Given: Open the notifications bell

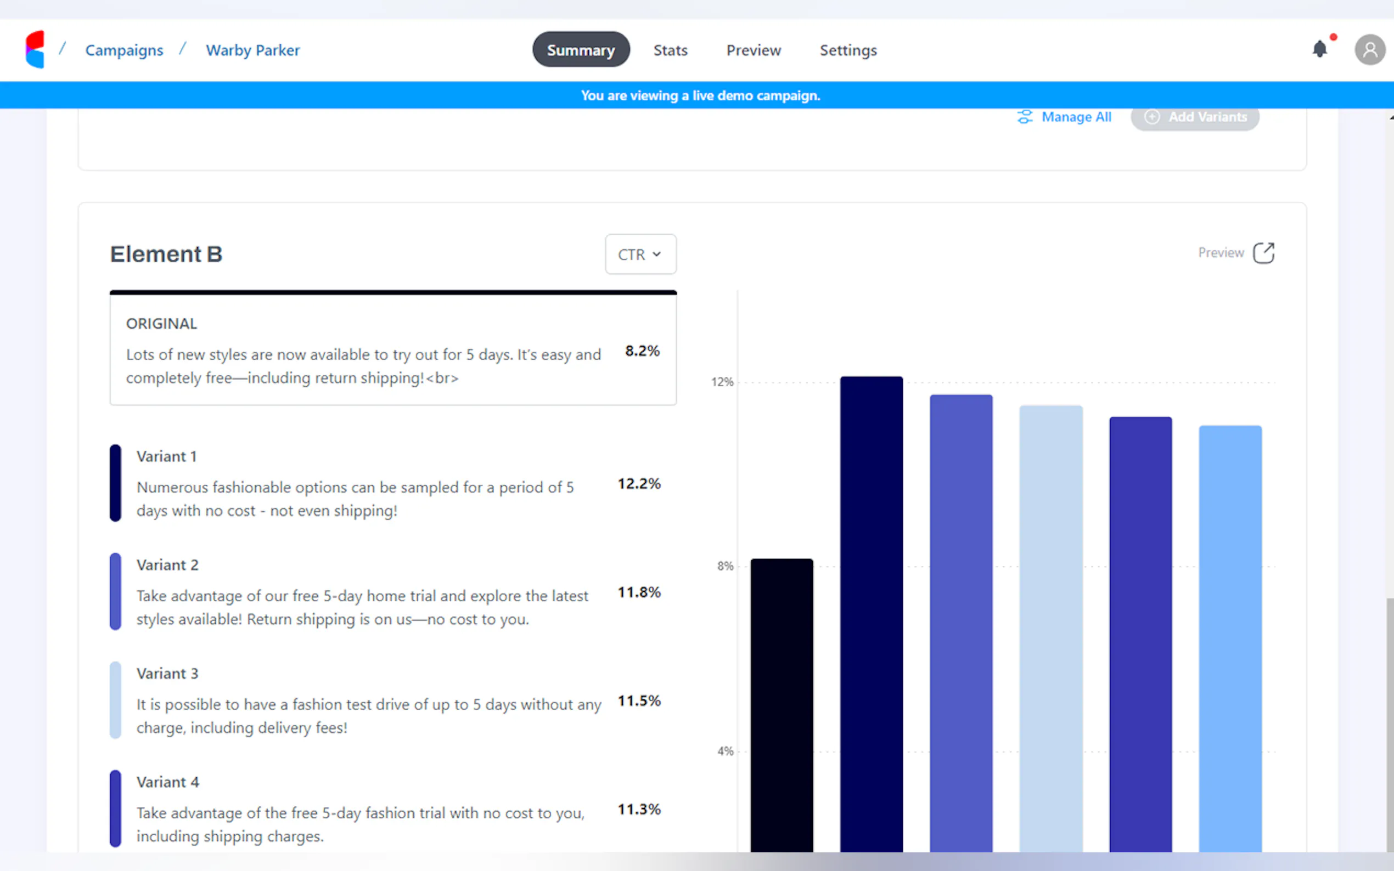Looking at the screenshot, I should pyautogui.click(x=1319, y=49).
